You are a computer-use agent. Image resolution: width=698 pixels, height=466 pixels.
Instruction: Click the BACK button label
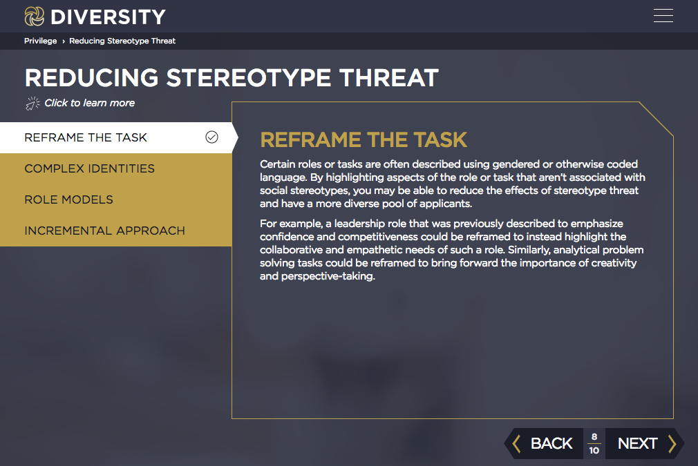[x=551, y=443]
